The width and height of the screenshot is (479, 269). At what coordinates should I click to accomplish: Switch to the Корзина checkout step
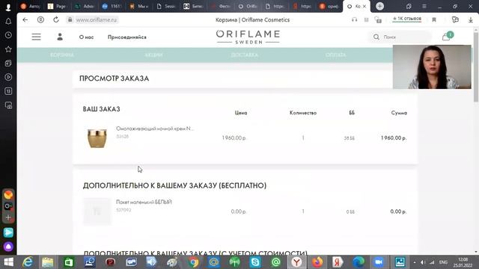[62, 55]
